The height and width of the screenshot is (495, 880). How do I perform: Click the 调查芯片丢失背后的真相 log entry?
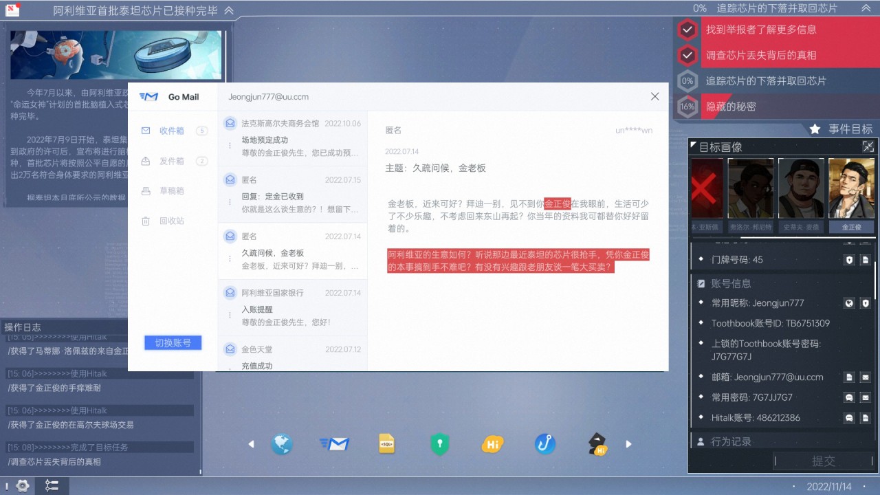pyautogui.click(x=54, y=462)
